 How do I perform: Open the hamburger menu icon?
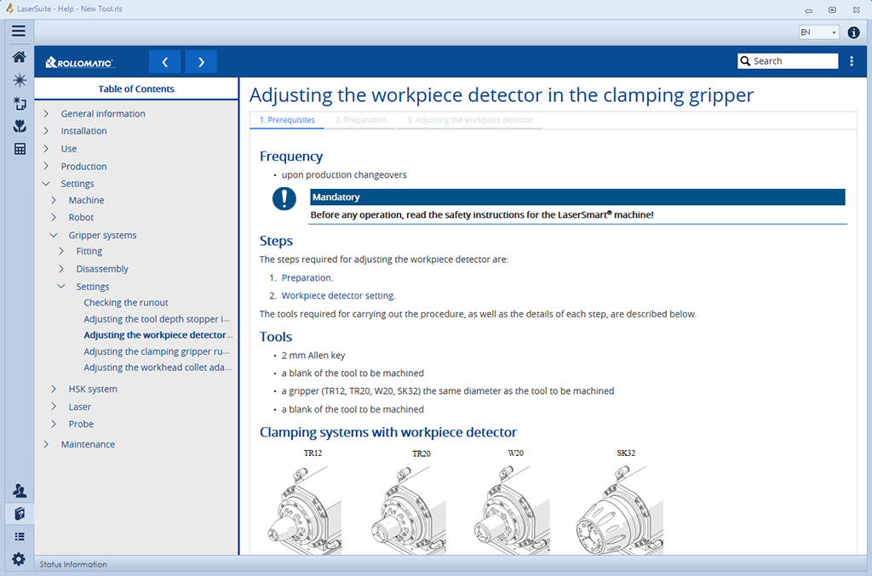[x=19, y=31]
